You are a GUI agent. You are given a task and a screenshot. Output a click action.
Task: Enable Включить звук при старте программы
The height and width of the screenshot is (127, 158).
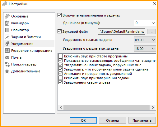(x=61, y=56)
